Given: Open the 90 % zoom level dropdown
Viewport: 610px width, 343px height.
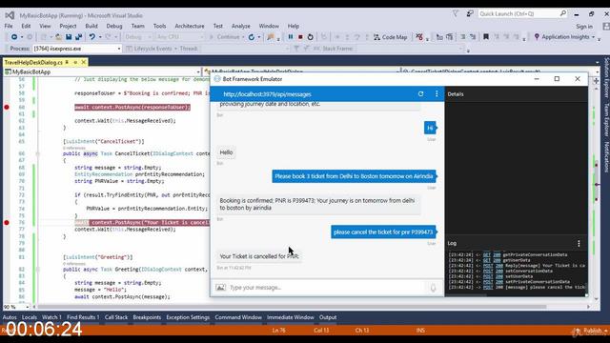Looking at the screenshot, I should point(28,307).
